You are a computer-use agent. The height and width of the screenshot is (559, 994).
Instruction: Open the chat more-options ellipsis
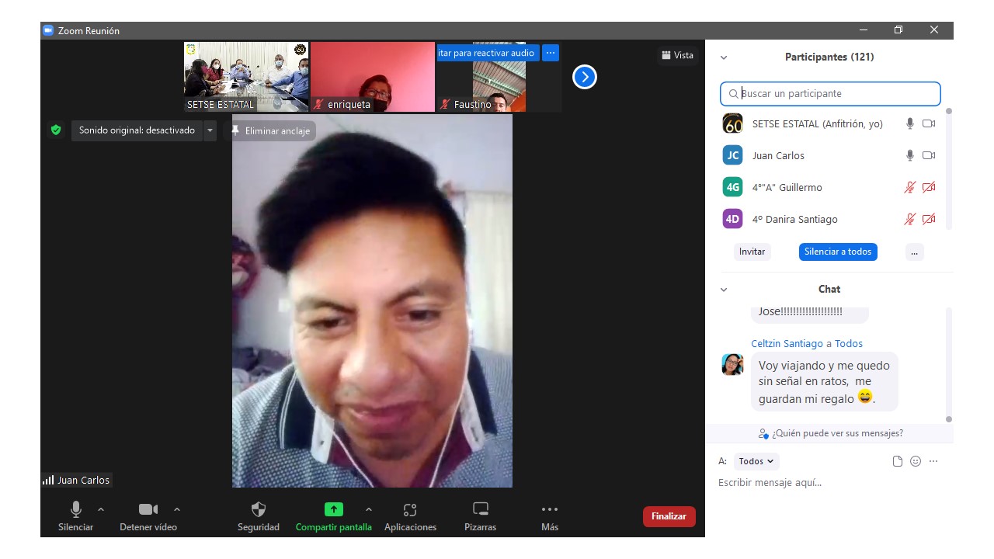click(x=933, y=461)
